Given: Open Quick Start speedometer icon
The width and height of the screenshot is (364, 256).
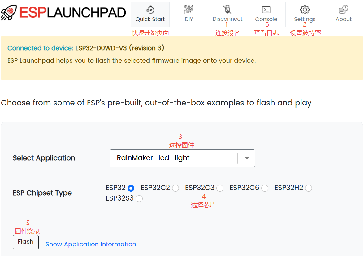Looking at the screenshot, I should 150,10.
